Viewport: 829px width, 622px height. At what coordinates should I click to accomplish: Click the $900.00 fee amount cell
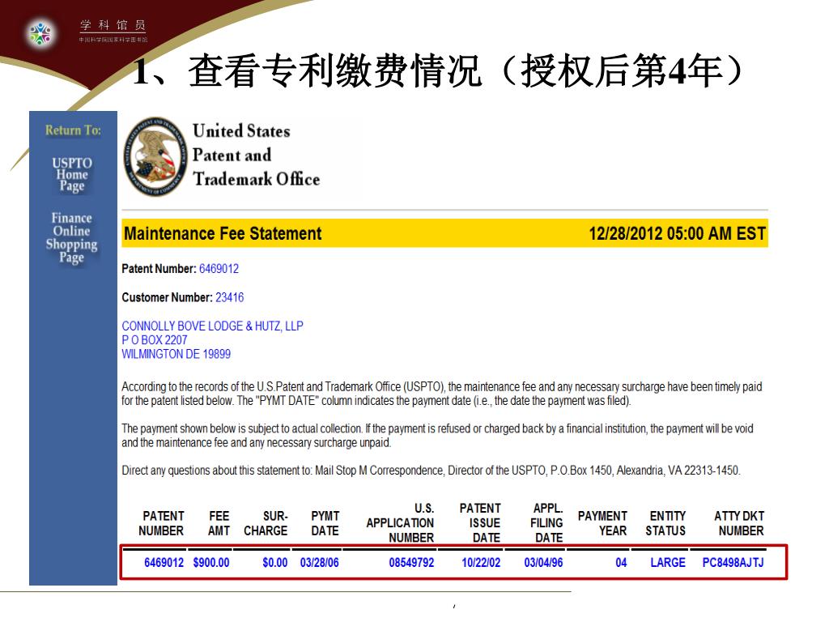pos(211,563)
